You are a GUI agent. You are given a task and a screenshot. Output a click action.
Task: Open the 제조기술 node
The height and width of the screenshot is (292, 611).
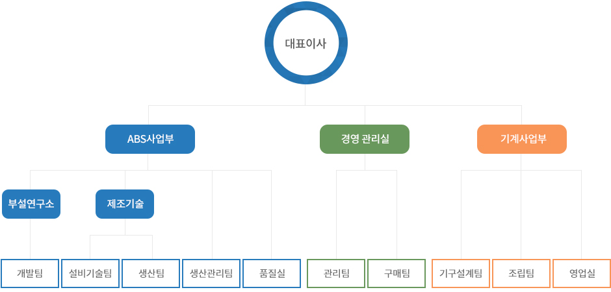click(x=125, y=204)
